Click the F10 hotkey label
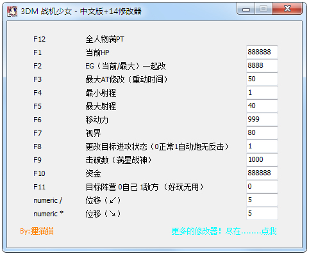309x254 pixels. tap(40, 173)
